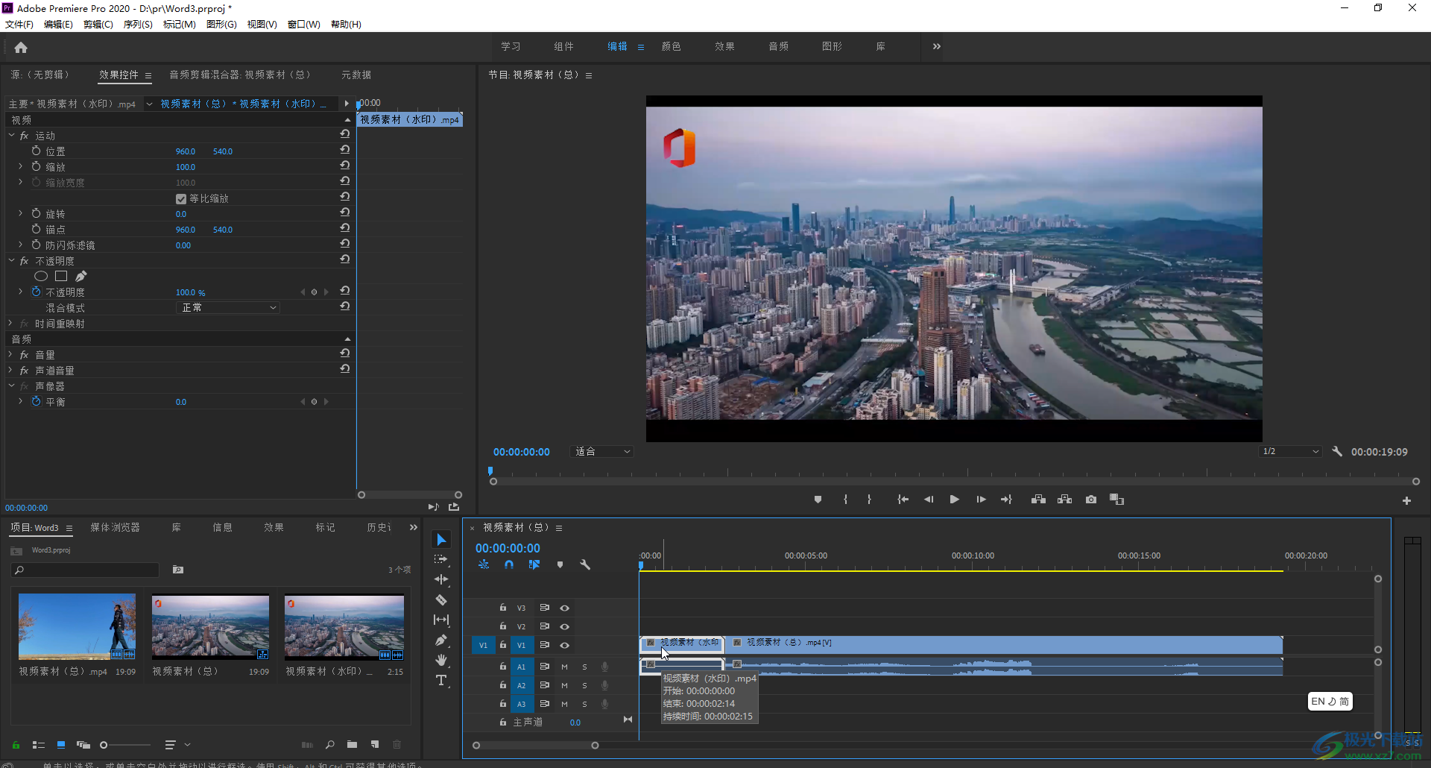Toggle V2 track visibility eye
Viewport: 1431px width, 768px height.
(565, 627)
